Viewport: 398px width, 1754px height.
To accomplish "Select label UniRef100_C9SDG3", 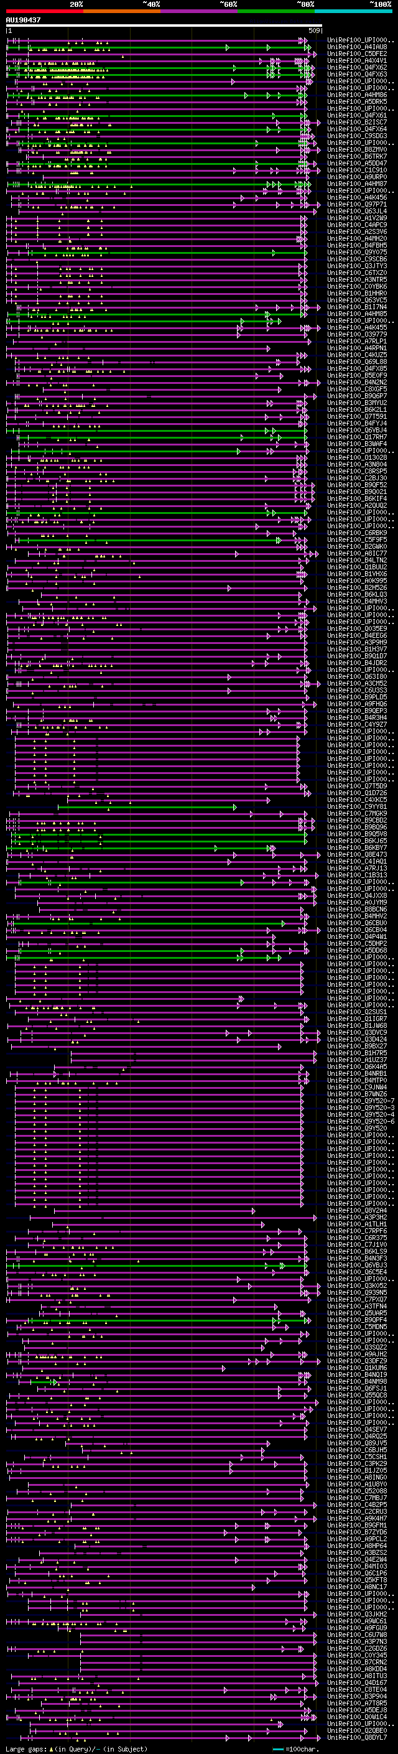I will [x=357, y=136].
